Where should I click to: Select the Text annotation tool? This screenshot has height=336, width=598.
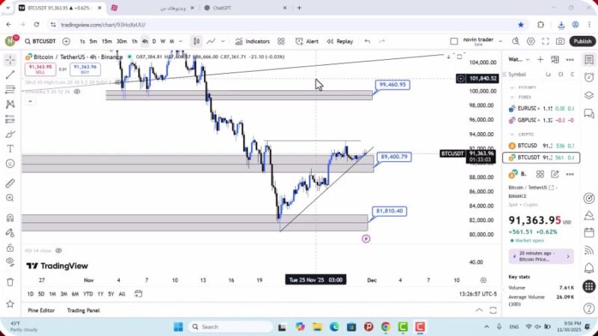[10, 149]
